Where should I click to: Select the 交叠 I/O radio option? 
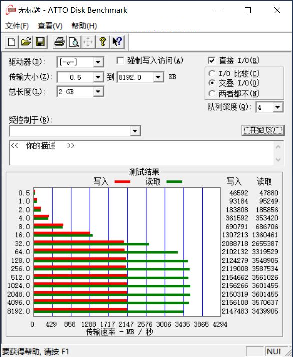click(212, 83)
